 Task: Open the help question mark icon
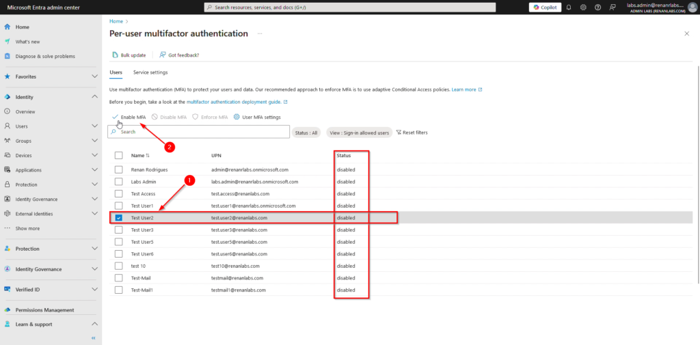tap(597, 7)
